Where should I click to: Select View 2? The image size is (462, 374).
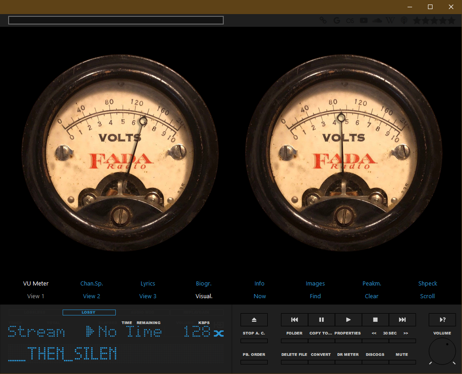92,296
